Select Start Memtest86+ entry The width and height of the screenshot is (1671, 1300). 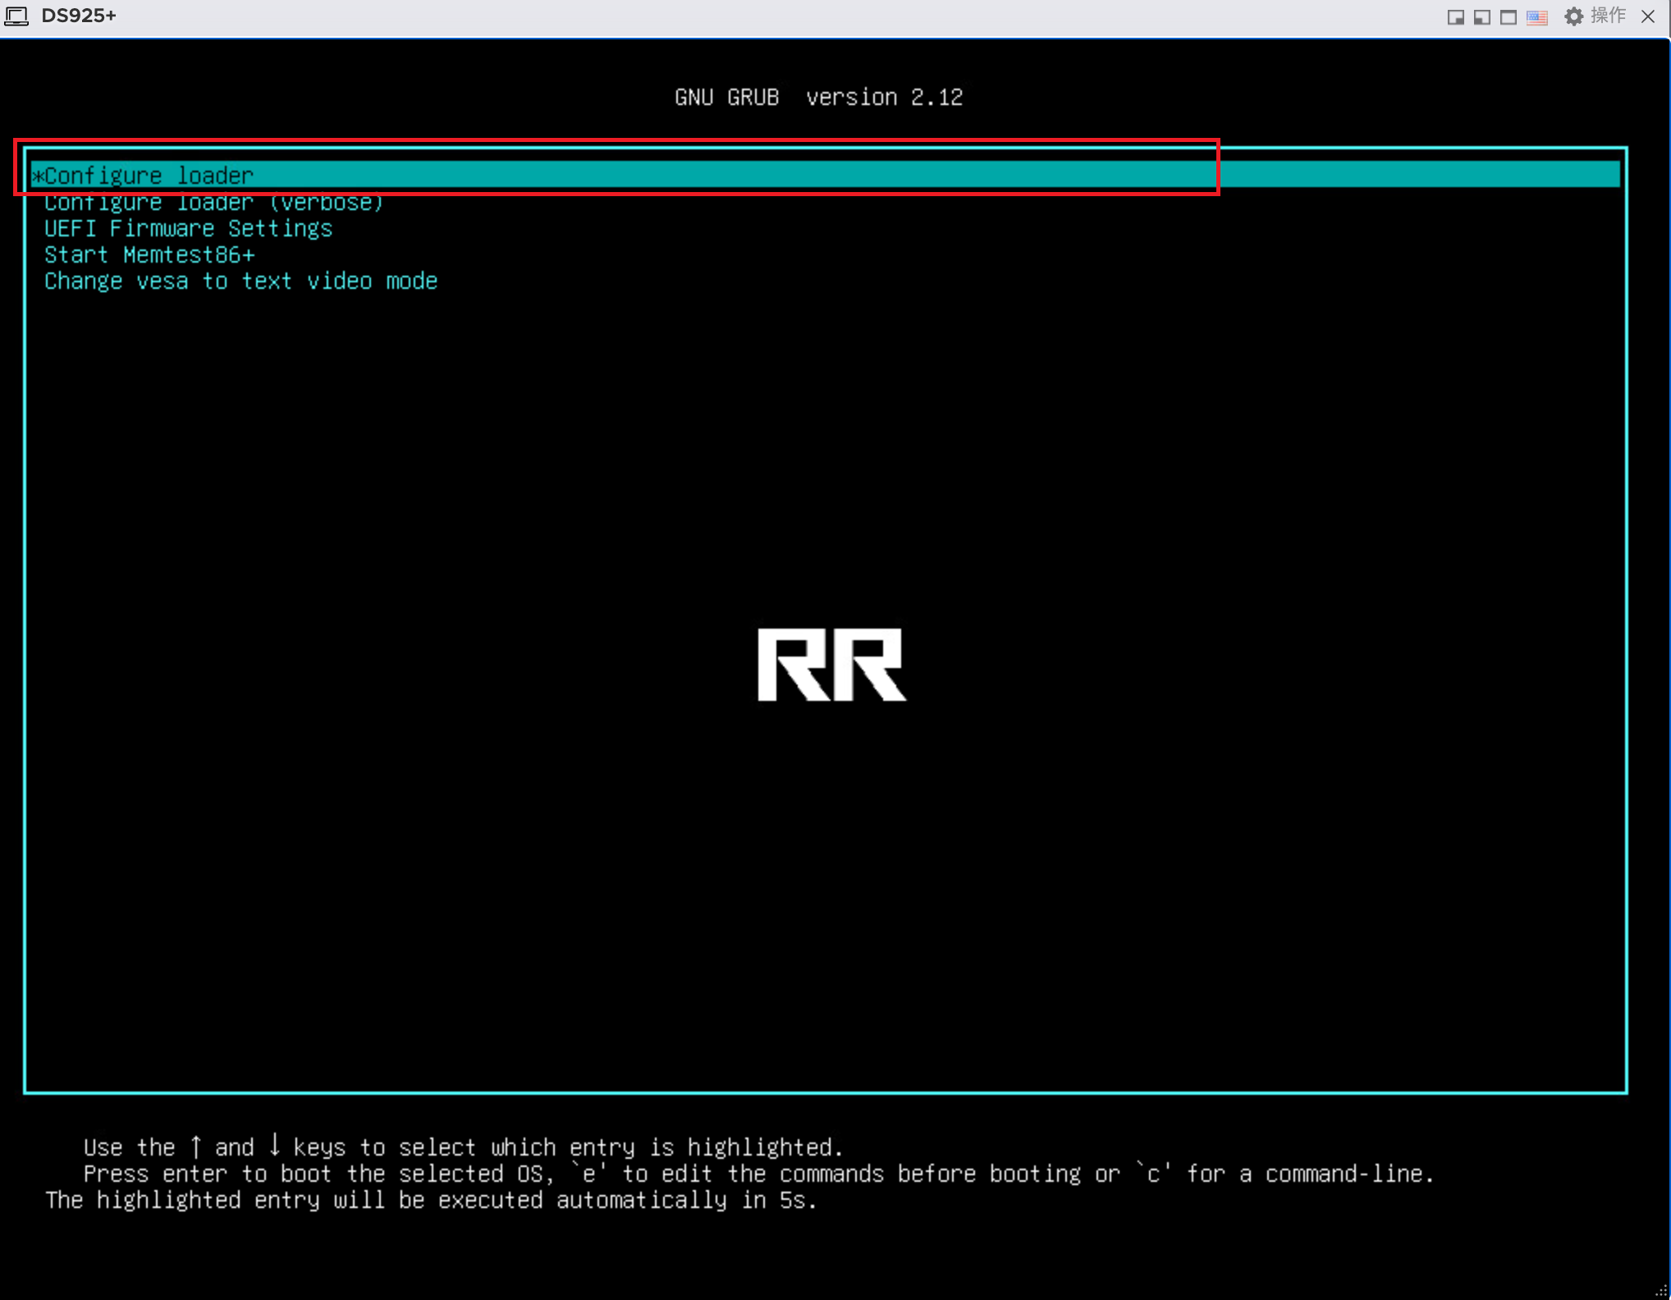(x=149, y=255)
